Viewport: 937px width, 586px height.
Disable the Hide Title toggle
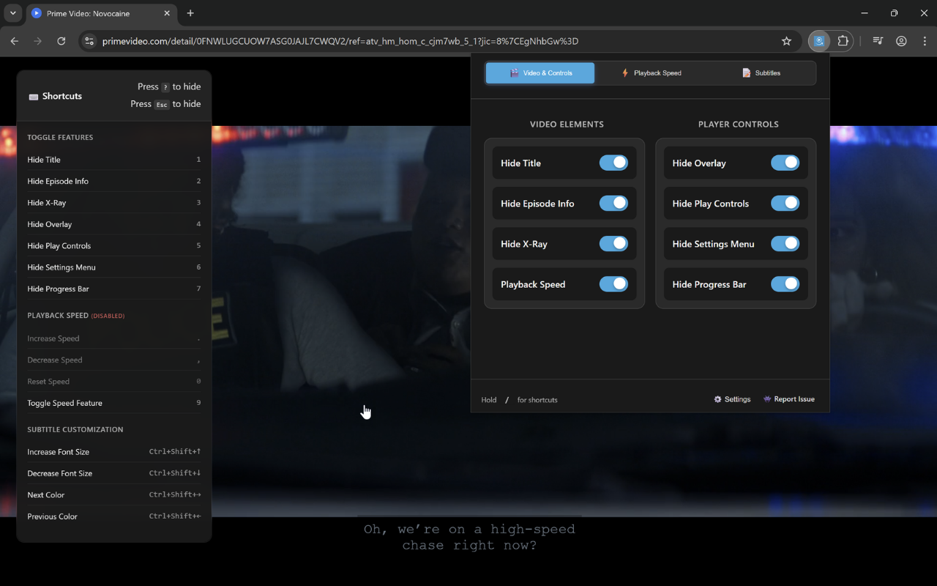pos(613,163)
